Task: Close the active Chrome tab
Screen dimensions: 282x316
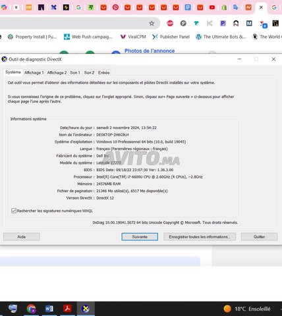Action: click(261, 7)
